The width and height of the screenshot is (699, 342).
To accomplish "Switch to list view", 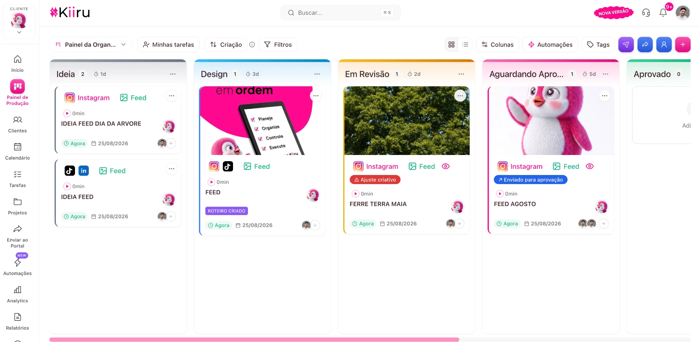I will [x=465, y=44].
